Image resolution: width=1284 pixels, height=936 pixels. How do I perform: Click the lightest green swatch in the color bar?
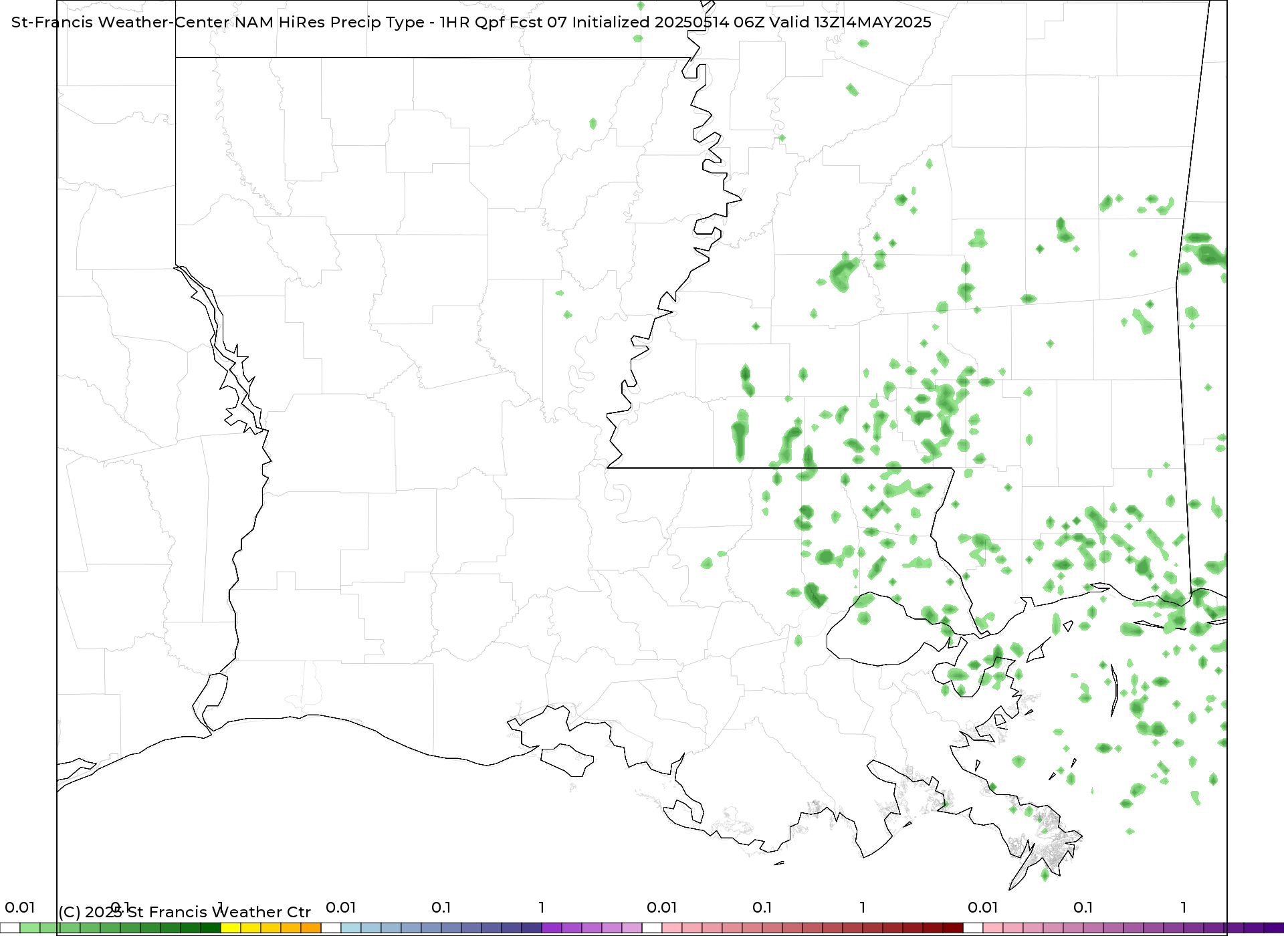coord(30,927)
